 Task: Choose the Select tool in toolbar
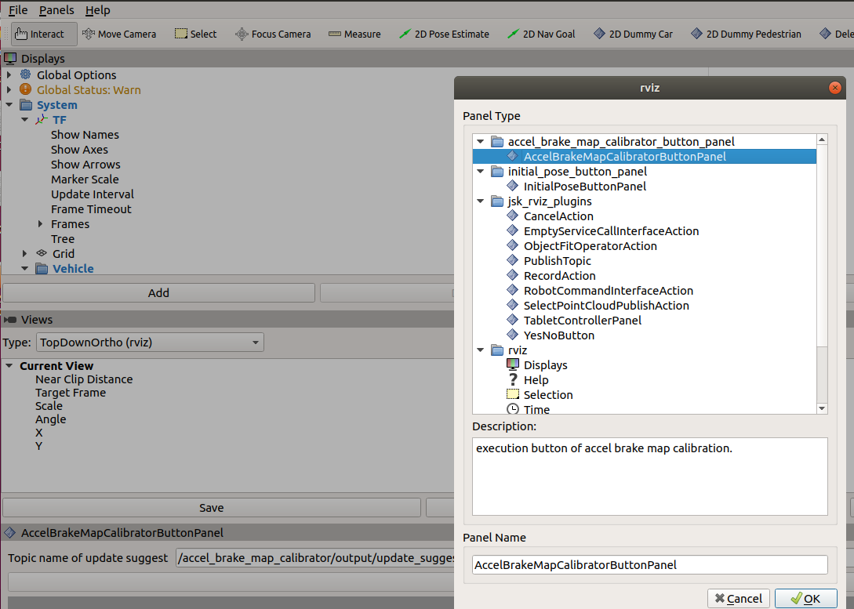(x=195, y=34)
